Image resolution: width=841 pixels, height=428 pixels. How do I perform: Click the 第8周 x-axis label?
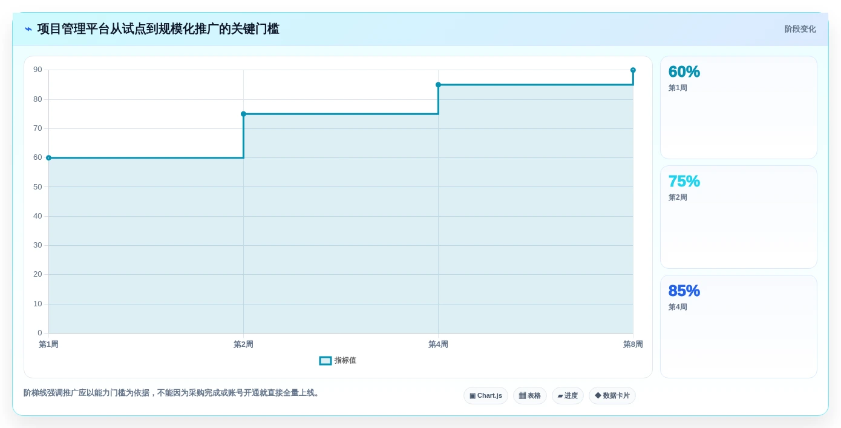click(633, 344)
